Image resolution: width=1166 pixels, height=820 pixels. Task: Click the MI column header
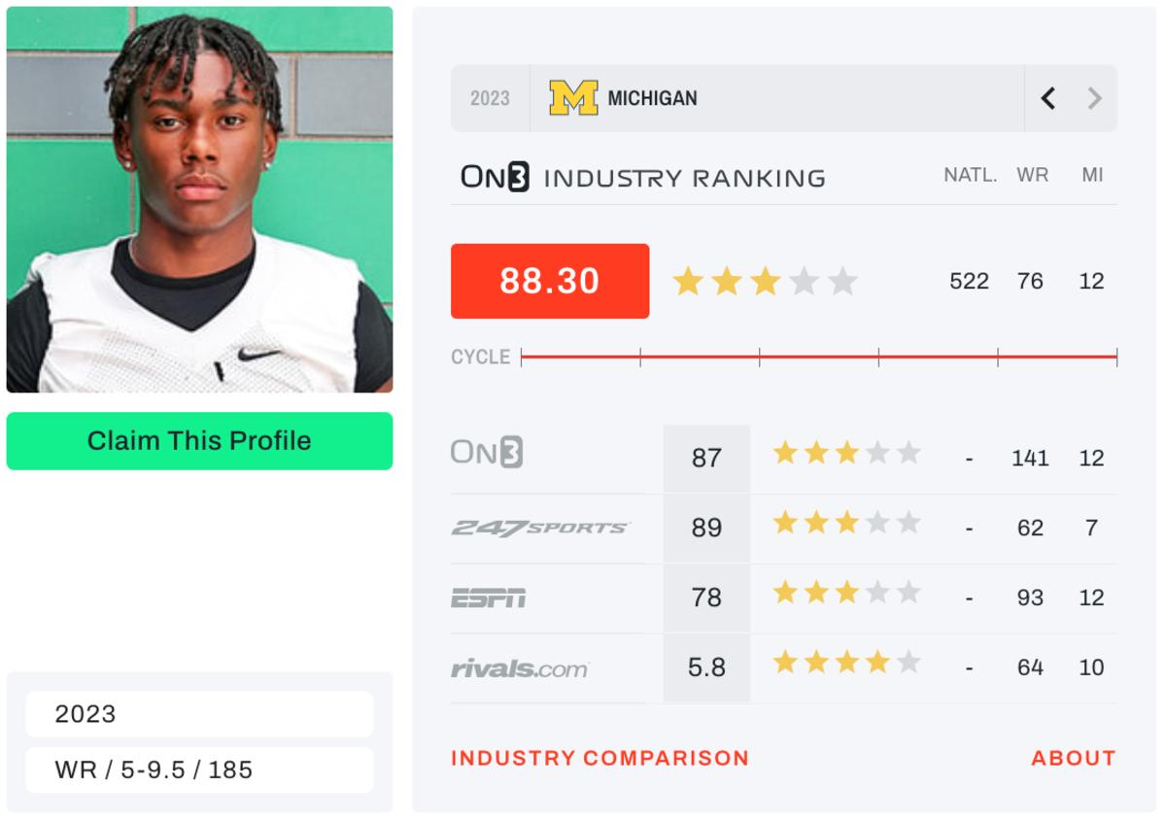pyautogui.click(x=1092, y=176)
